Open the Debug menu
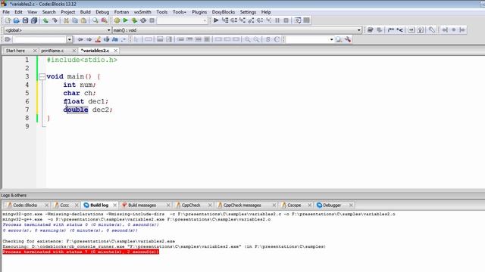The image size is (485, 272). pos(102,12)
